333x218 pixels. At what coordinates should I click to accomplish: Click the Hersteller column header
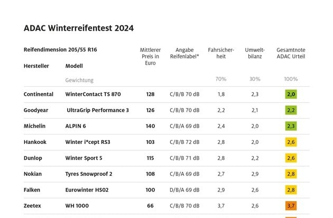click(x=36, y=66)
